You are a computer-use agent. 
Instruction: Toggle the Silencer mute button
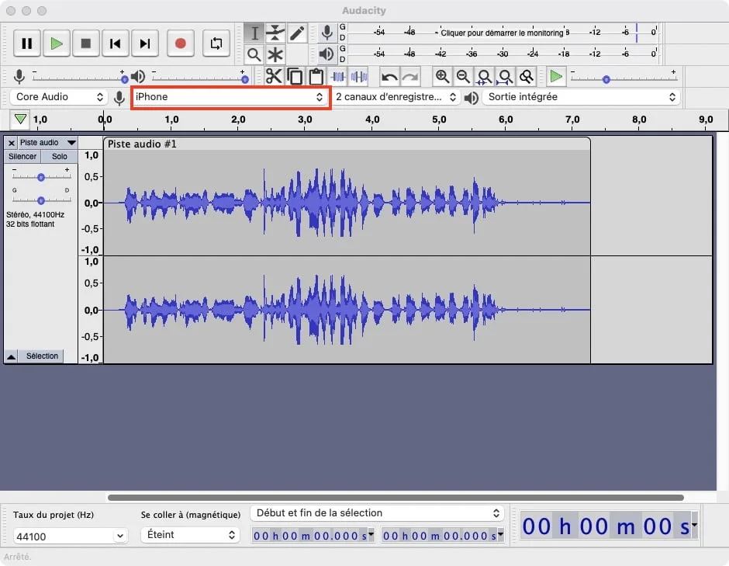click(22, 156)
